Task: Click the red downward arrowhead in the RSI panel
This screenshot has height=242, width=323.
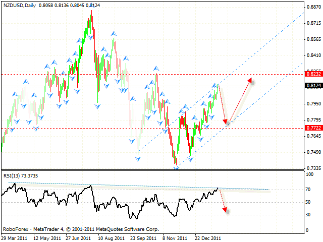Action: (225, 210)
